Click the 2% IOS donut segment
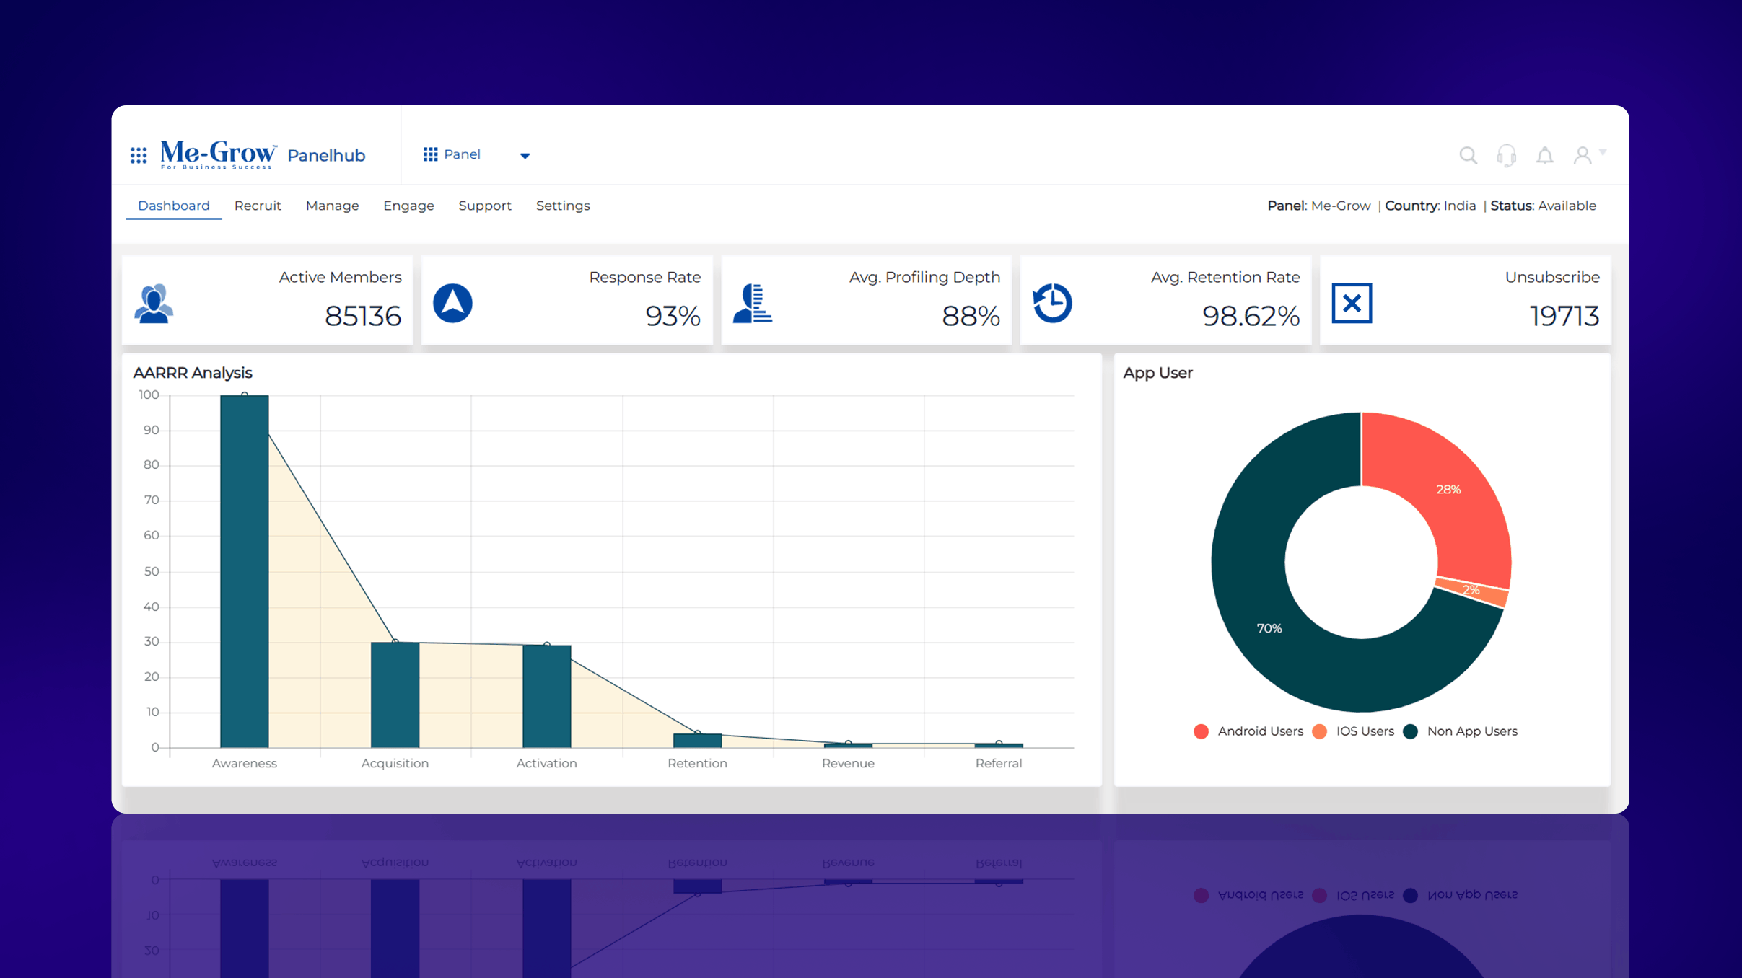Image resolution: width=1742 pixels, height=978 pixels. click(1471, 590)
